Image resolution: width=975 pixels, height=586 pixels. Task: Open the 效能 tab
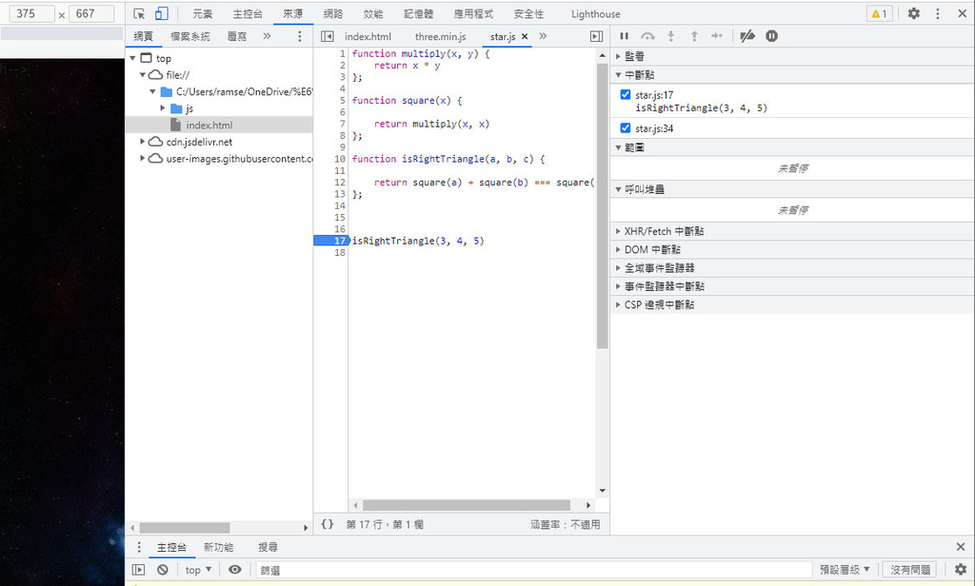click(x=373, y=13)
